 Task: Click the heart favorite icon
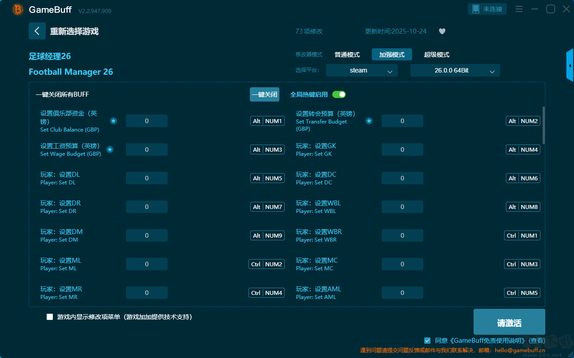442,31
